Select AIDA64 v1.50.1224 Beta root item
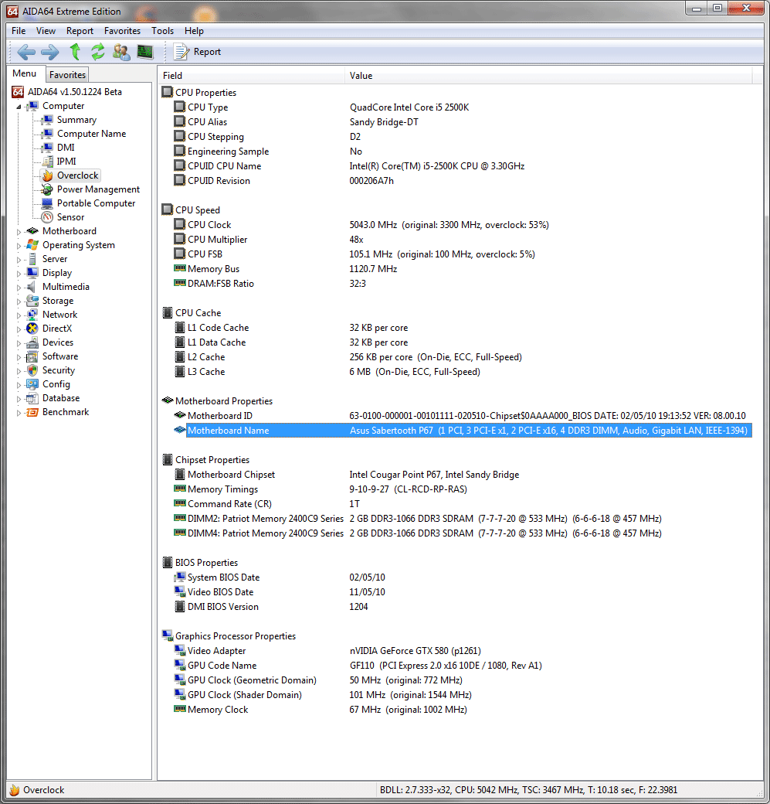Screen dimensions: 770x804 74,92
